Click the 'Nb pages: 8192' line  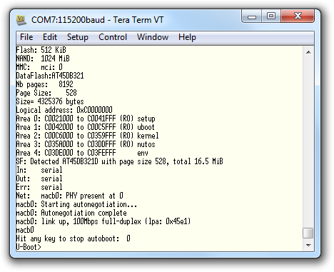coord(45,84)
